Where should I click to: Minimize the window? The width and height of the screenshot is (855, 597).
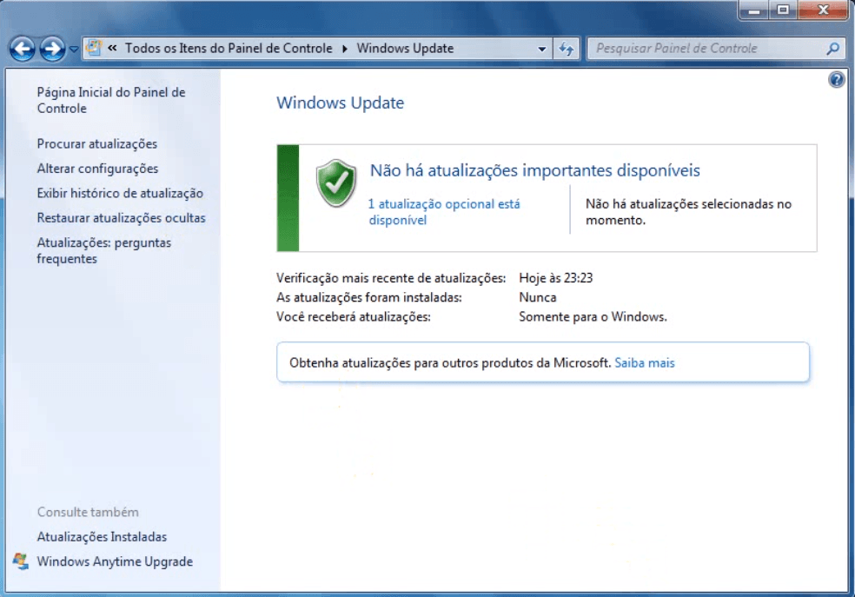click(x=754, y=10)
